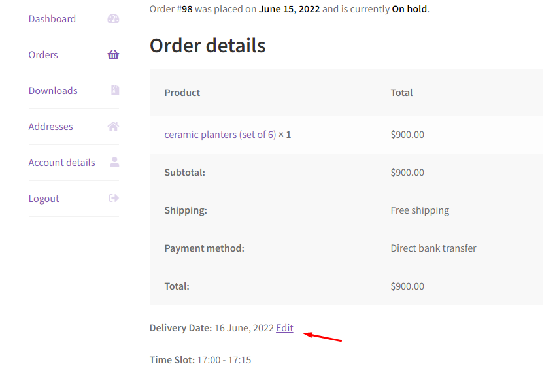Click the Direct bank transfer text

tap(433, 248)
